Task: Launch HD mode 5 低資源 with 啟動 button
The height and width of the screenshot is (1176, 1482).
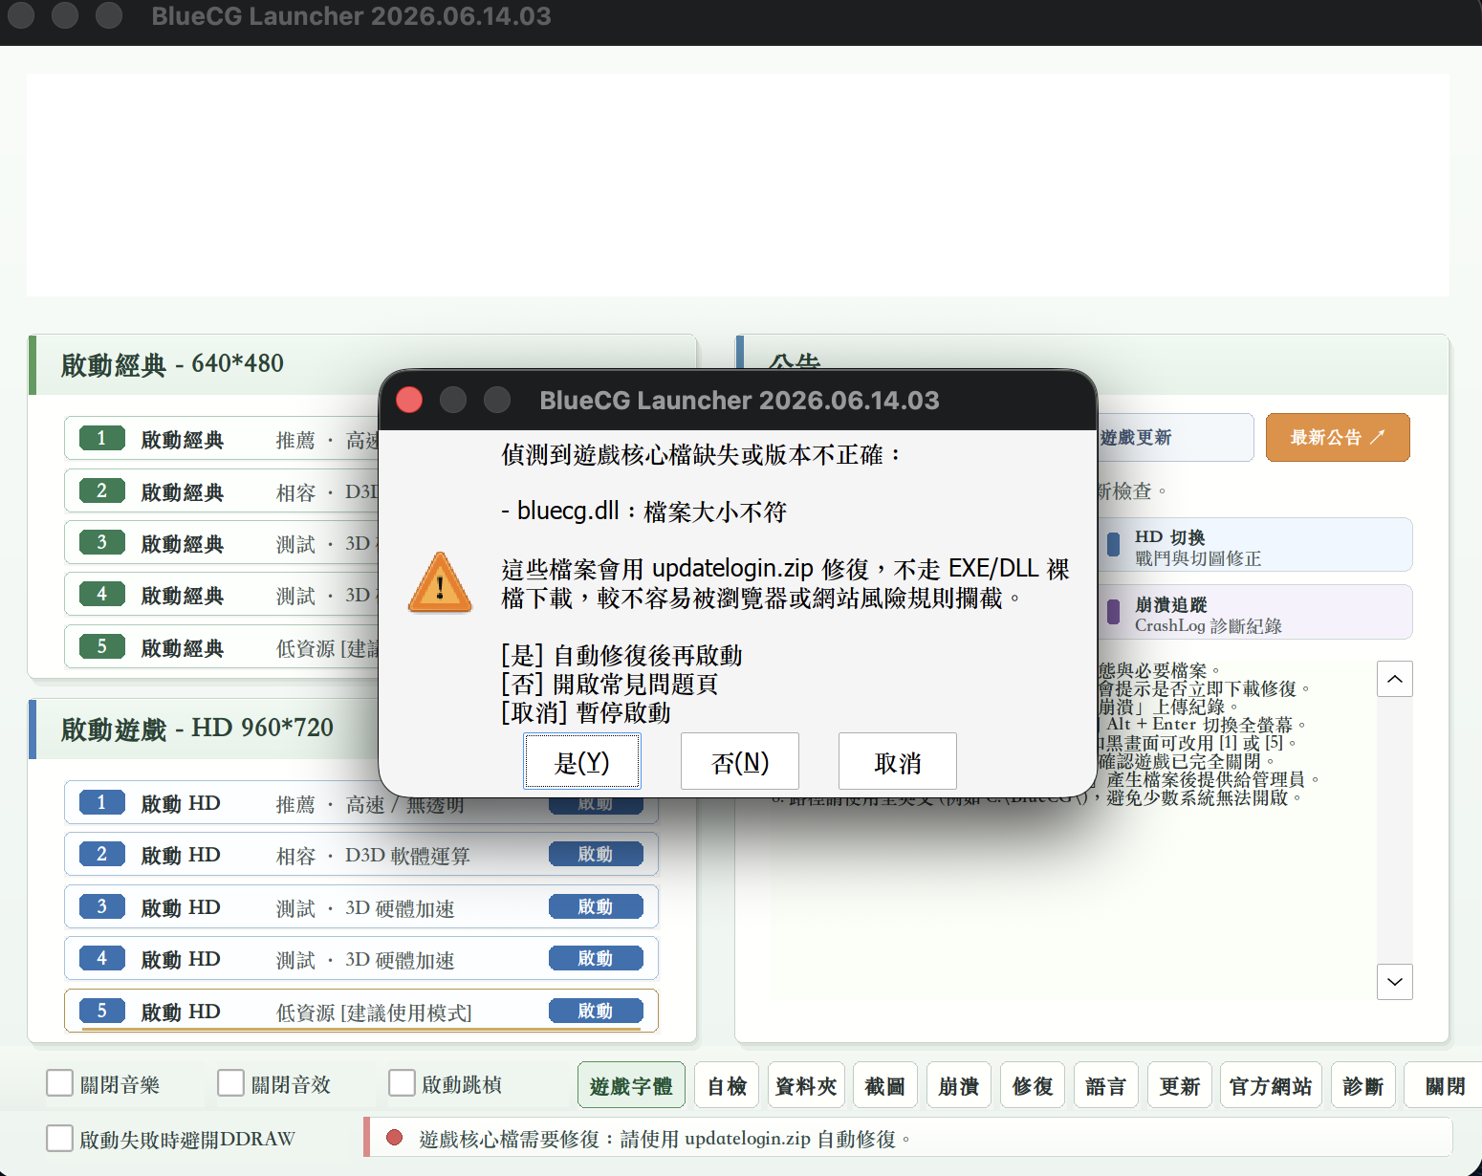Action: pos(596,1011)
